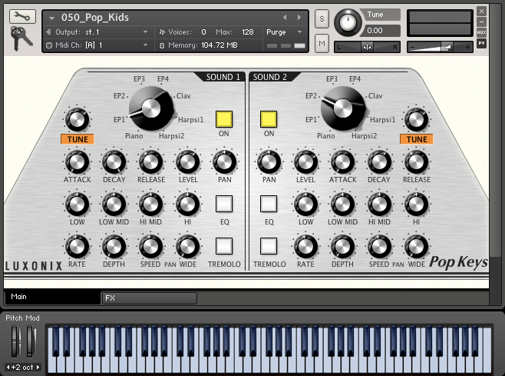The width and height of the screenshot is (505, 376).
Task: Enable Sound 2 EQ switch
Action: click(269, 204)
